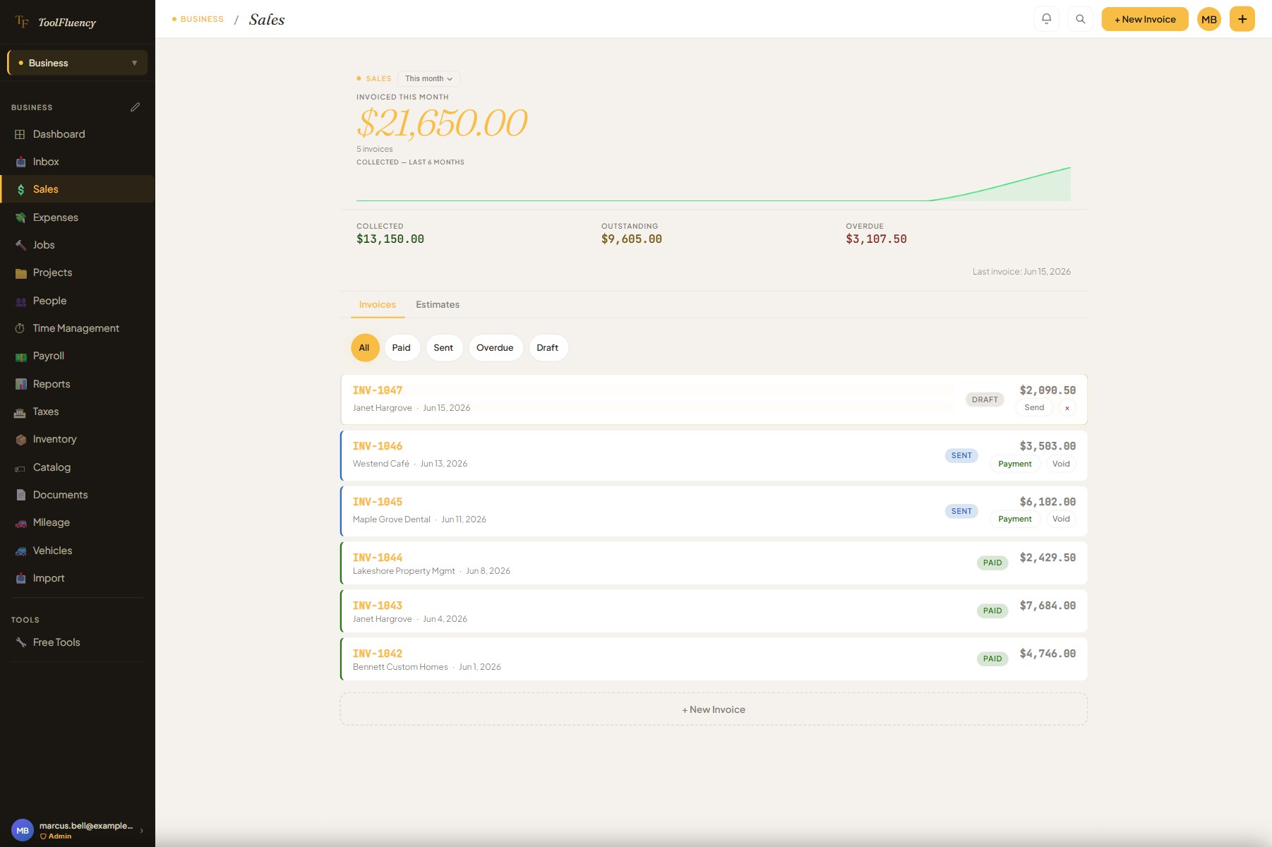
Task: Click the top-bar New Invoice button
Action: click(x=1144, y=19)
